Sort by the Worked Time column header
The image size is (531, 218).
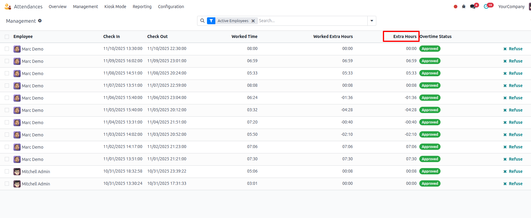[x=244, y=36]
